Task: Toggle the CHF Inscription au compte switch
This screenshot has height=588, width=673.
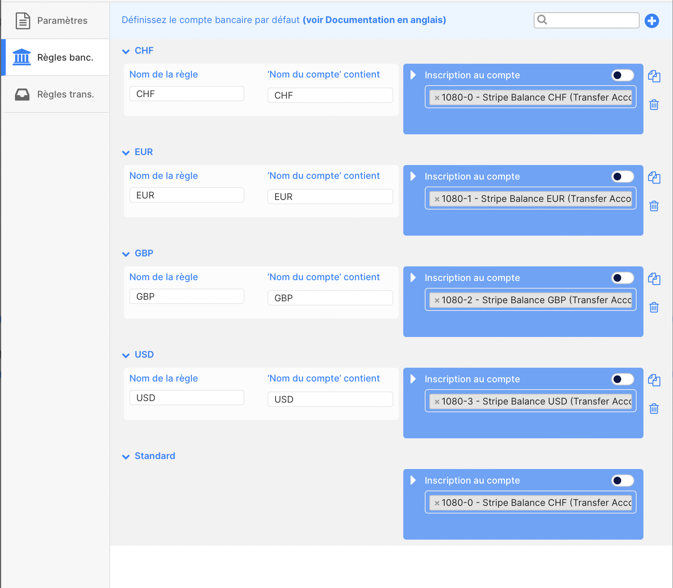Action: (x=622, y=75)
